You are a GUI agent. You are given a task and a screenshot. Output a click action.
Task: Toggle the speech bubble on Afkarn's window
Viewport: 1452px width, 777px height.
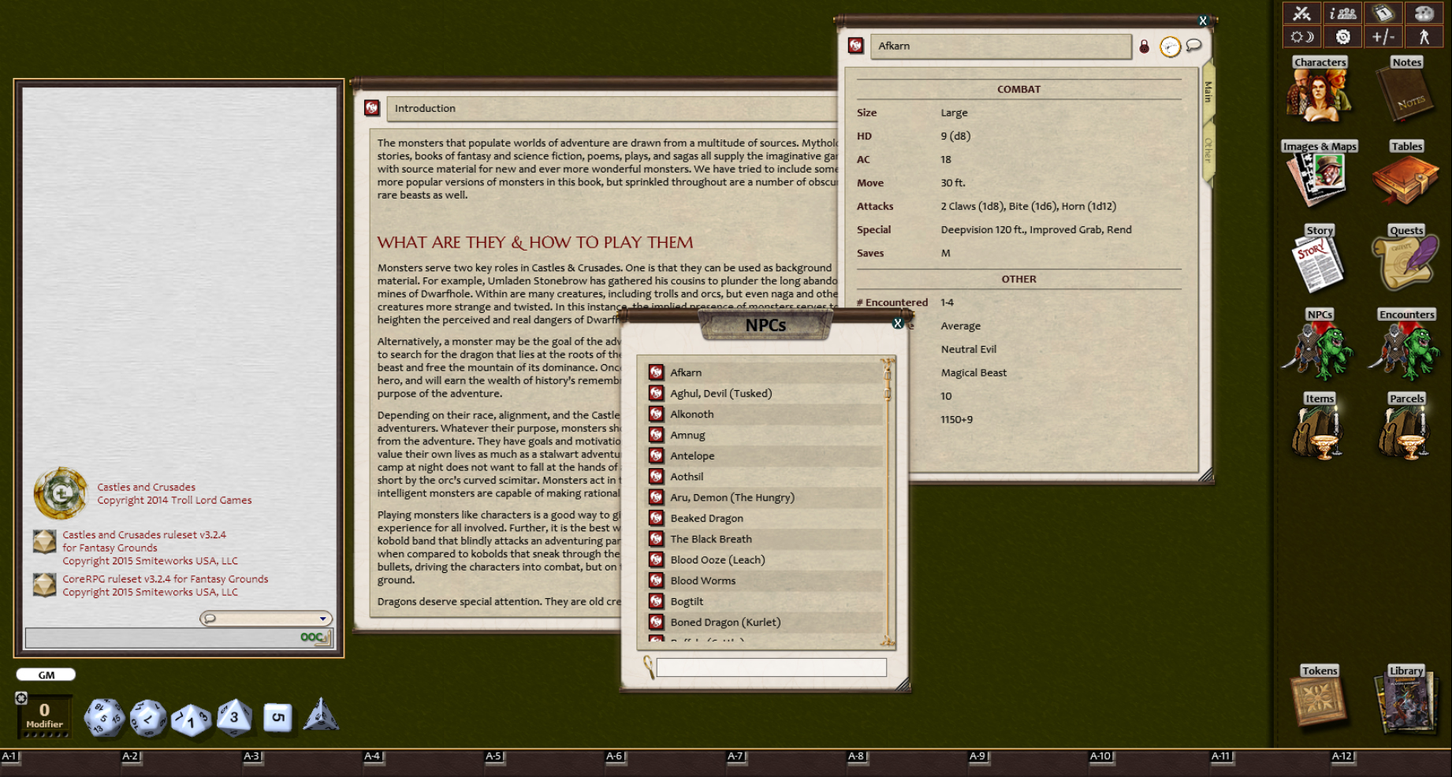1193,46
